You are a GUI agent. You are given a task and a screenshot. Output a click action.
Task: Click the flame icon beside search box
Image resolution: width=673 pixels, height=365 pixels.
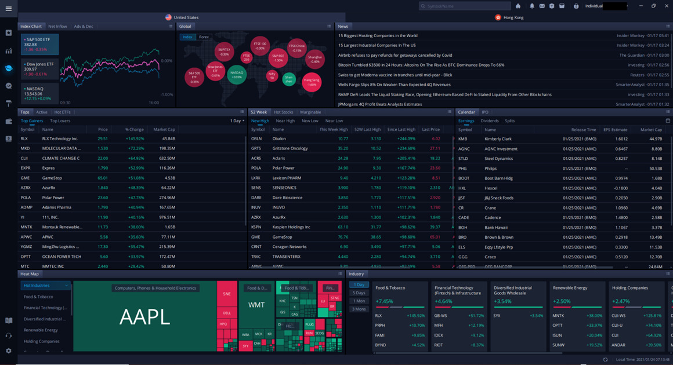518,6
